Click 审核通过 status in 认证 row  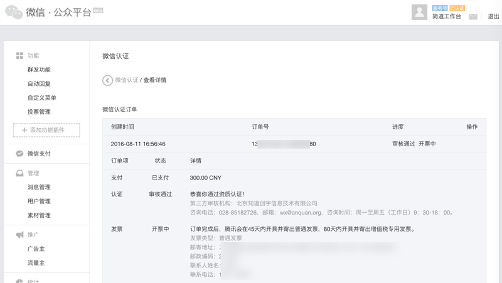pos(161,195)
